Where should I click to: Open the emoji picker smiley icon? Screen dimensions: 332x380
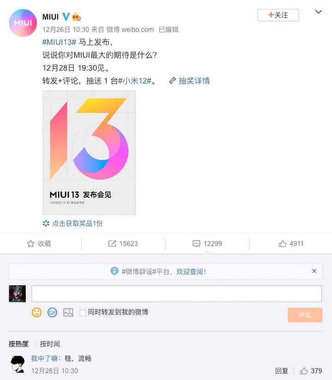point(36,313)
